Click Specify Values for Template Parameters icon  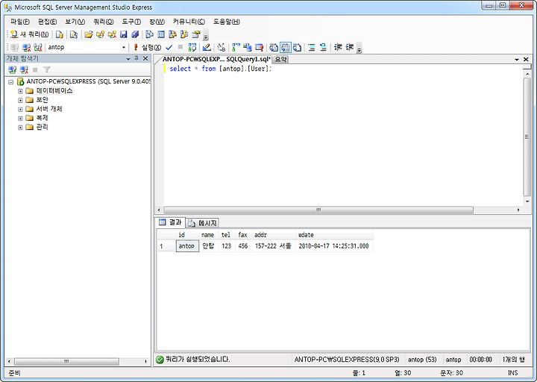[x=222, y=47]
